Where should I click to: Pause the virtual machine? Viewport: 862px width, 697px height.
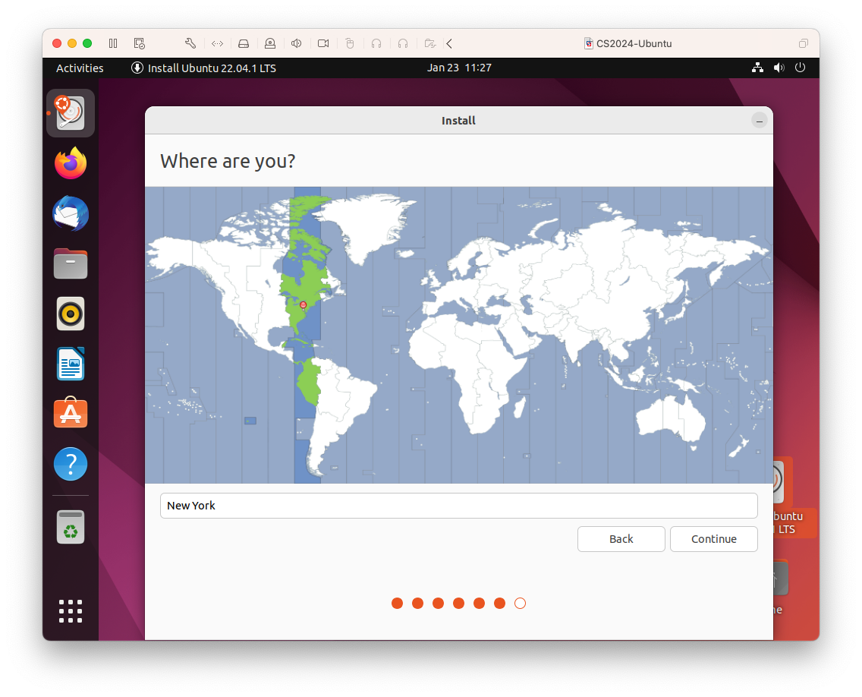(113, 43)
